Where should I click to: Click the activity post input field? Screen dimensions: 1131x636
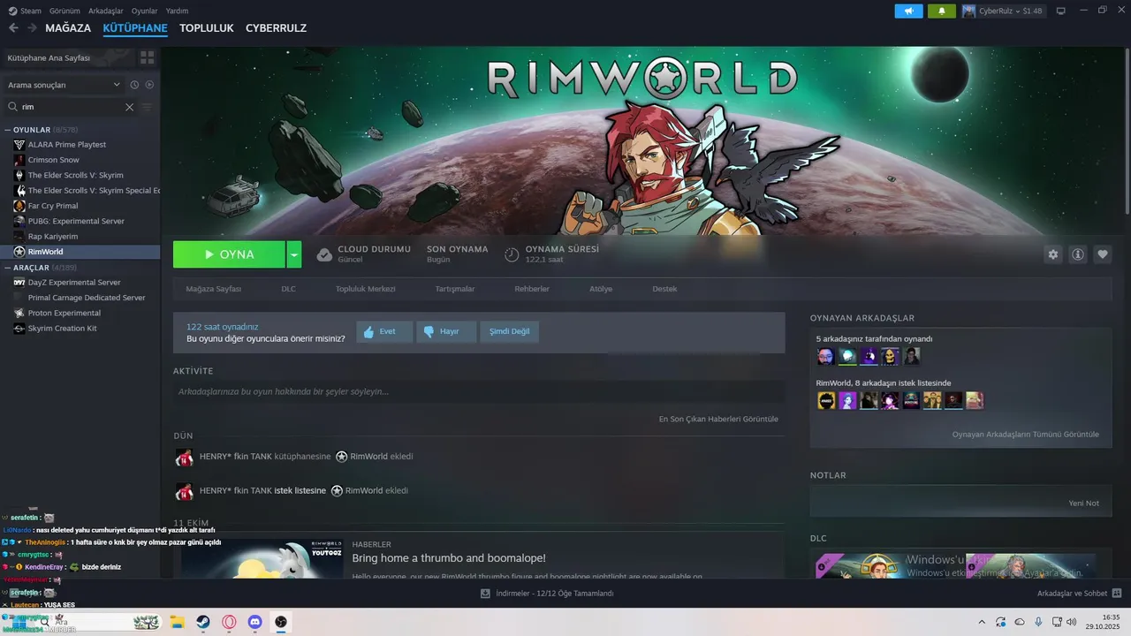tap(479, 391)
